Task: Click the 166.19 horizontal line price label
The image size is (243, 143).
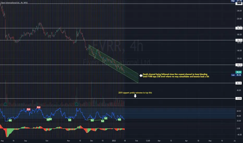Action: [239, 40]
